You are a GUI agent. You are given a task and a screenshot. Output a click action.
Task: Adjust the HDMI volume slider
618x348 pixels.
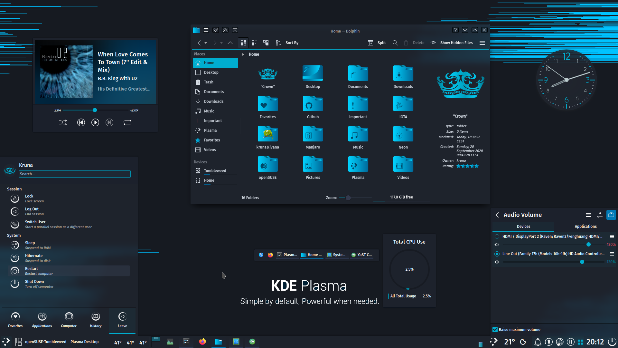(554, 245)
